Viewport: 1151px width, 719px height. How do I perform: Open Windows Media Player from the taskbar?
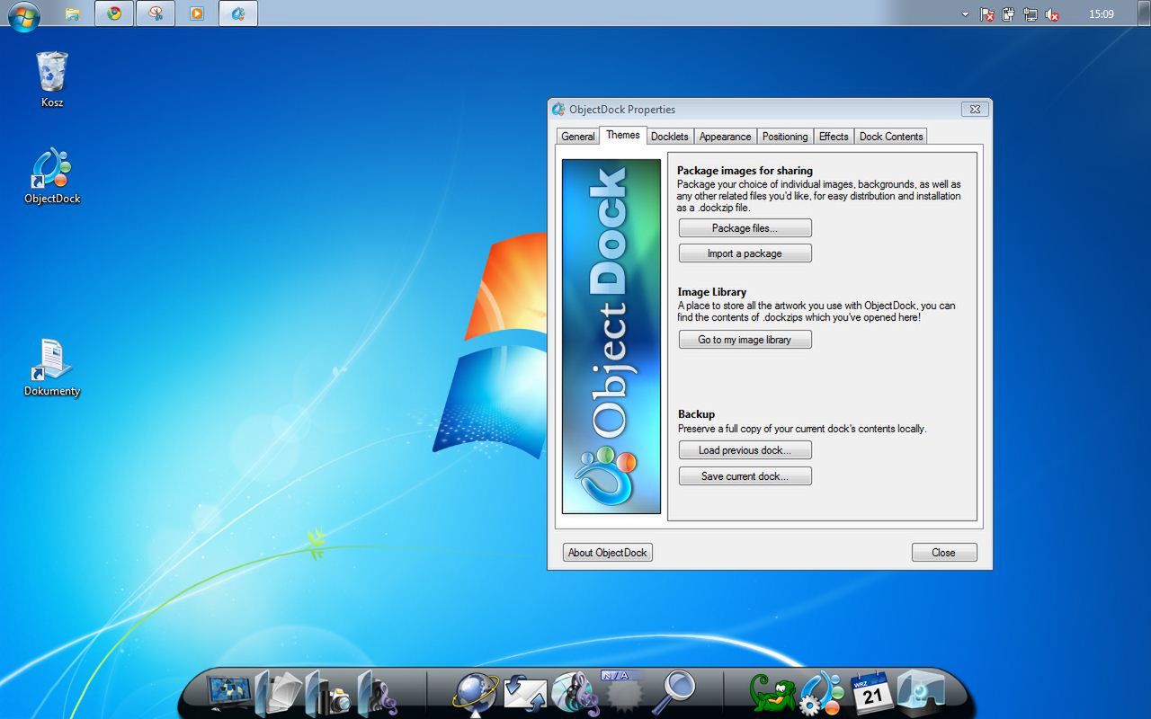coord(197,13)
